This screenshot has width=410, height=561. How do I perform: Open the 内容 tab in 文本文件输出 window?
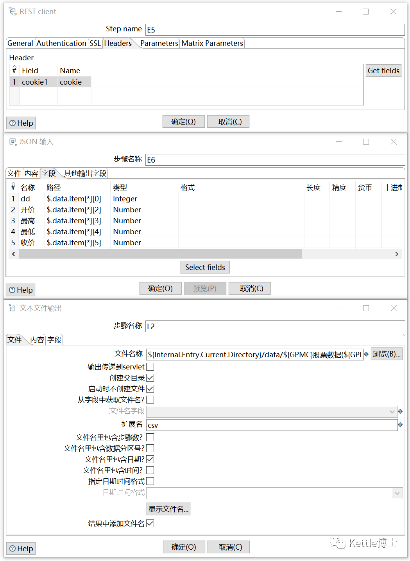pyautogui.click(x=37, y=340)
